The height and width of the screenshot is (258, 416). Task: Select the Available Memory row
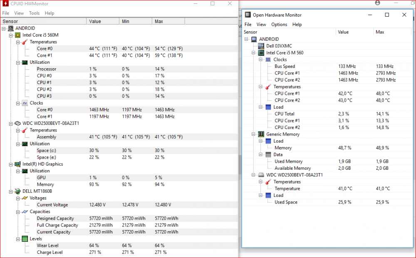click(327, 168)
